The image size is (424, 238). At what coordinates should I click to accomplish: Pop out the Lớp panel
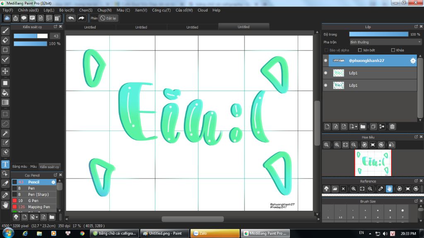[x=416, y=26]
